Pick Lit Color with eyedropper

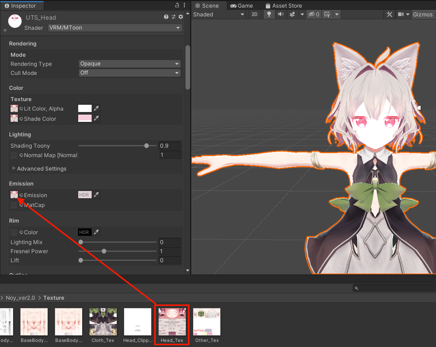(96, 108)
